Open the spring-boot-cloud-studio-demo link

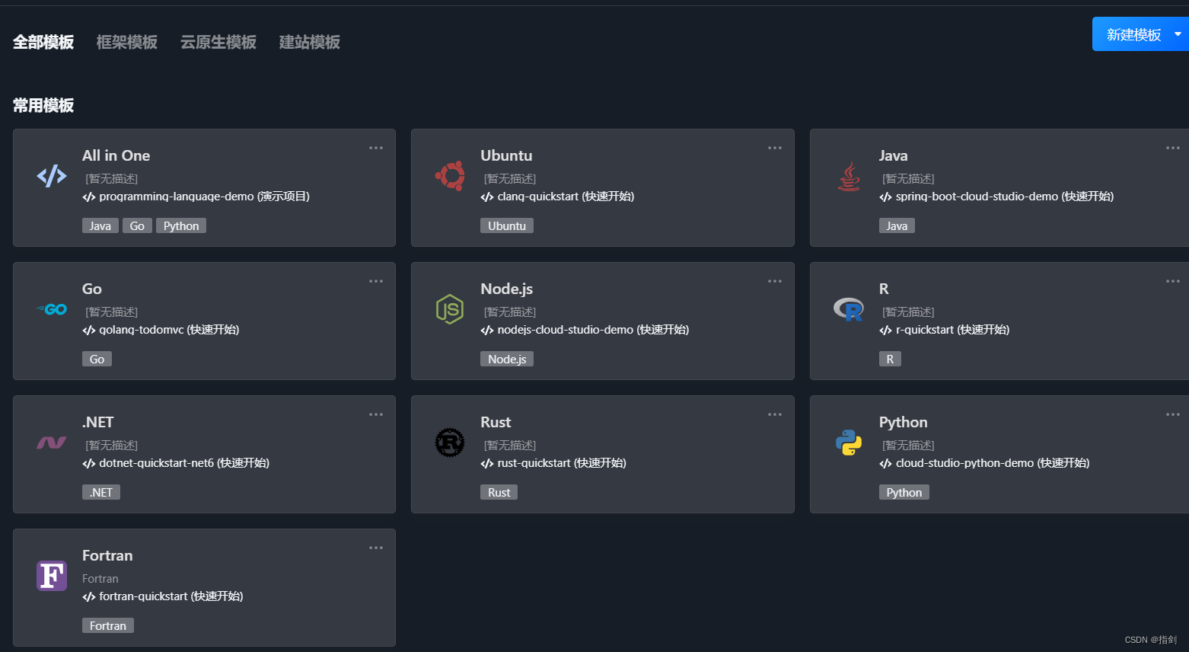(x=996, y=197)
